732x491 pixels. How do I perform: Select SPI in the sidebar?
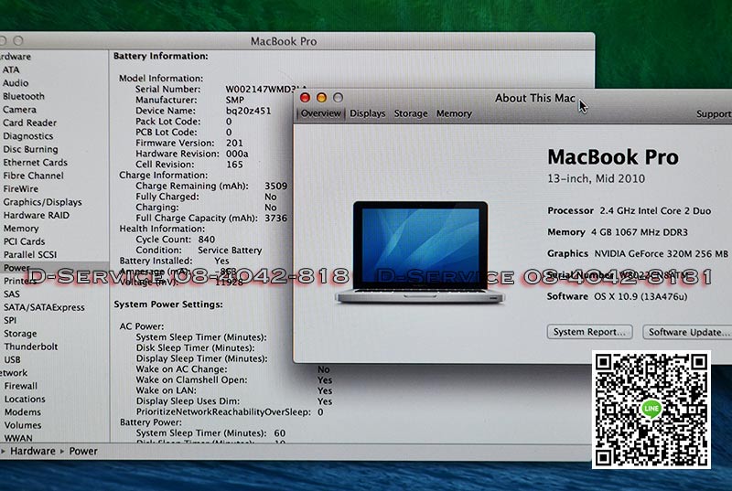10,320
